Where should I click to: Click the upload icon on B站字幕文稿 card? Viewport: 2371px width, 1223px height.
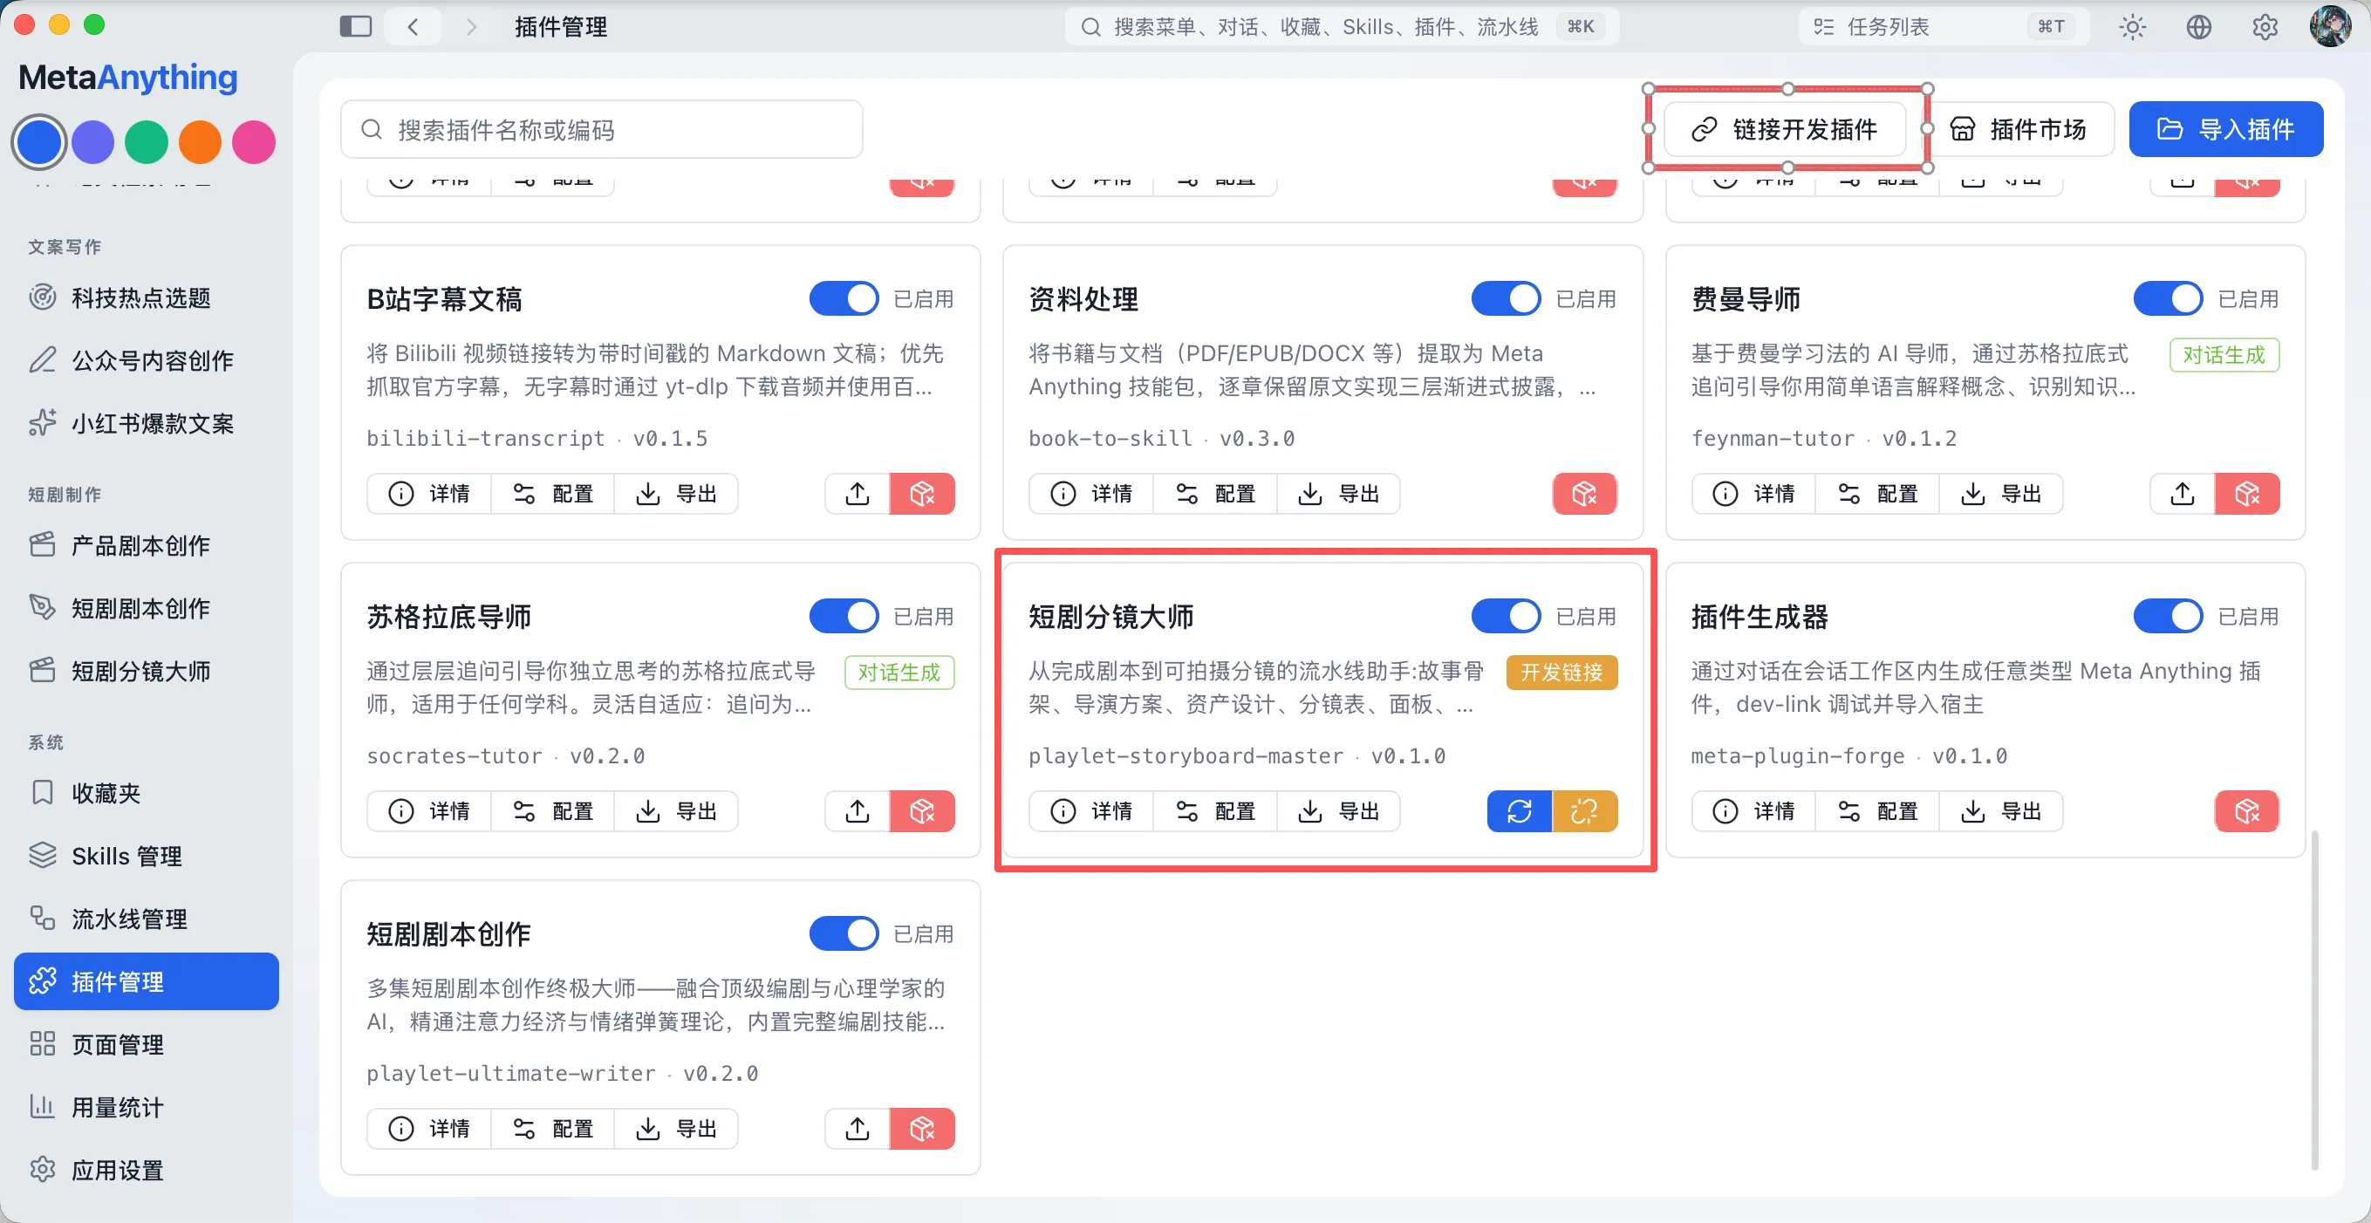click(857, 493)
